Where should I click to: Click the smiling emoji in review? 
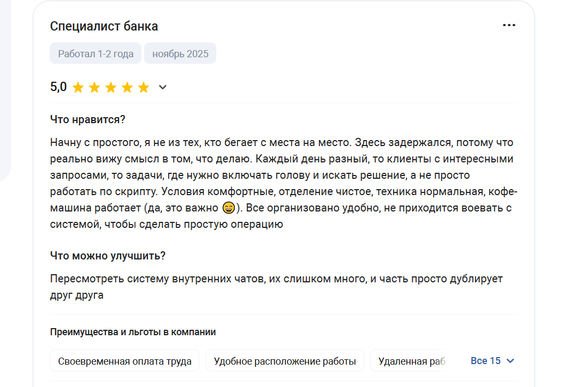(229, 208)
